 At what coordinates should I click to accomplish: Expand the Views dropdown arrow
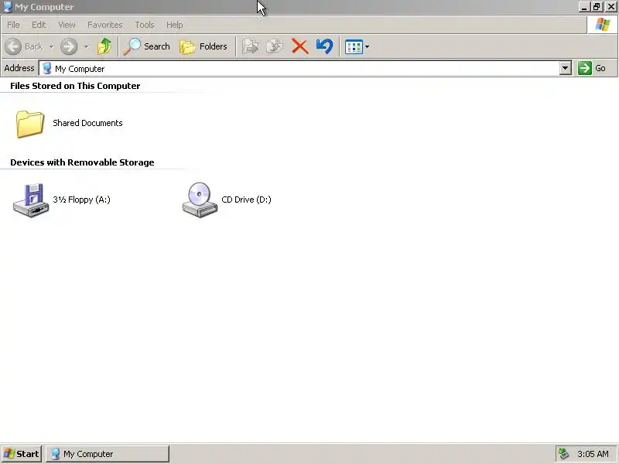(x=367, y=47)
